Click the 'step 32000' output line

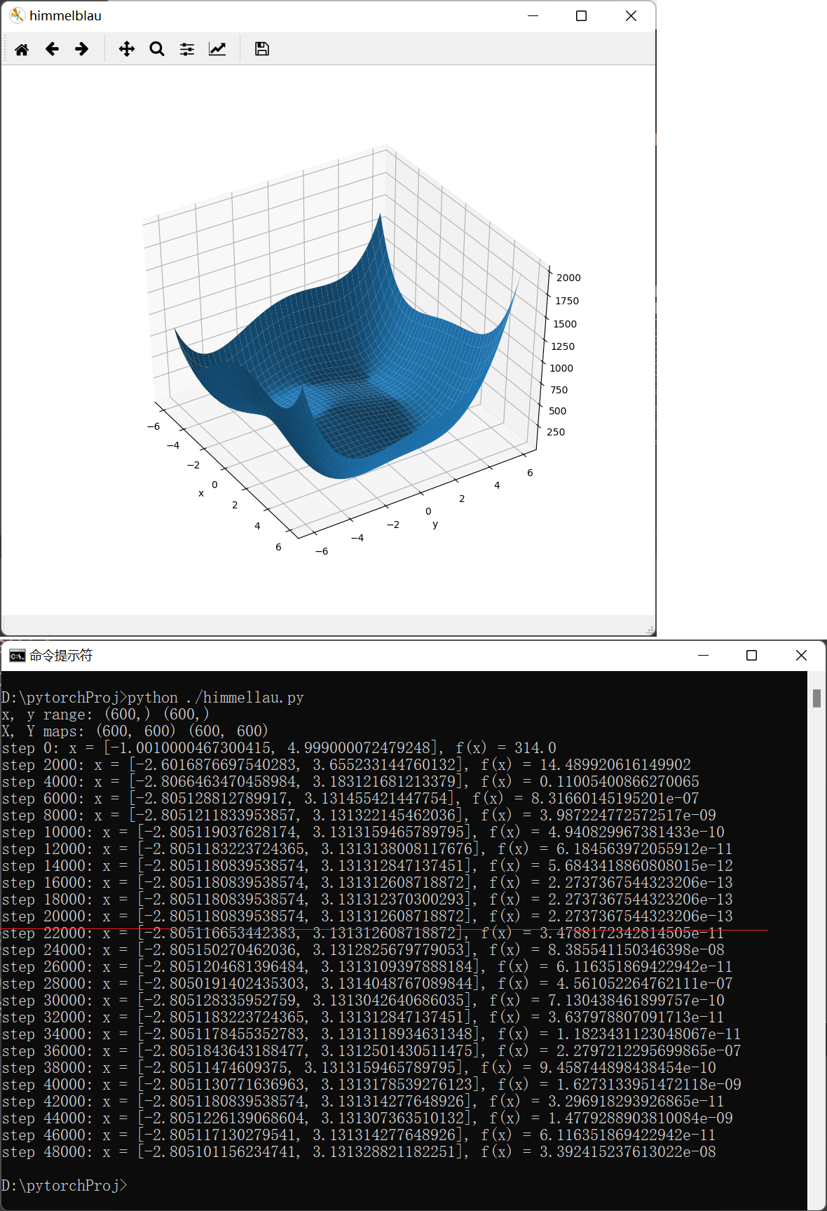(x=363, y=1017)
